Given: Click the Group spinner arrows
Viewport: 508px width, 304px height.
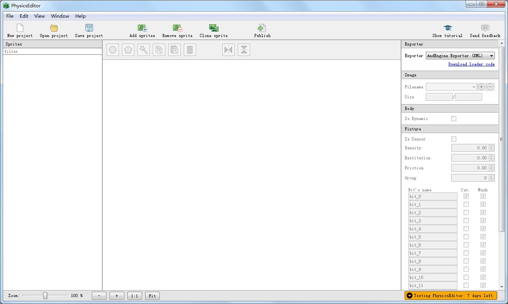Looking at the screenshot, I should pos(491,178).
